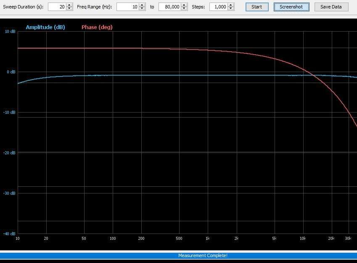This screenshot has width=357, height=263.
Task: Focus the Sweep Duration input field
Action: click(x=57, y=7)
